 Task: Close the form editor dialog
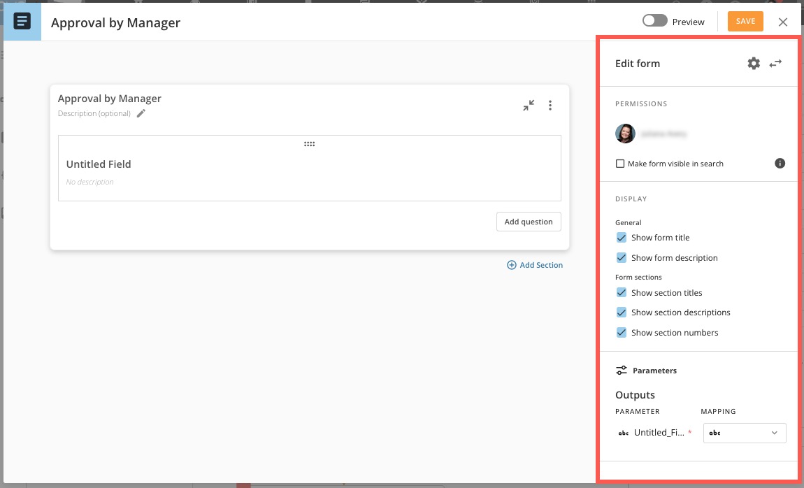(783, 22)
